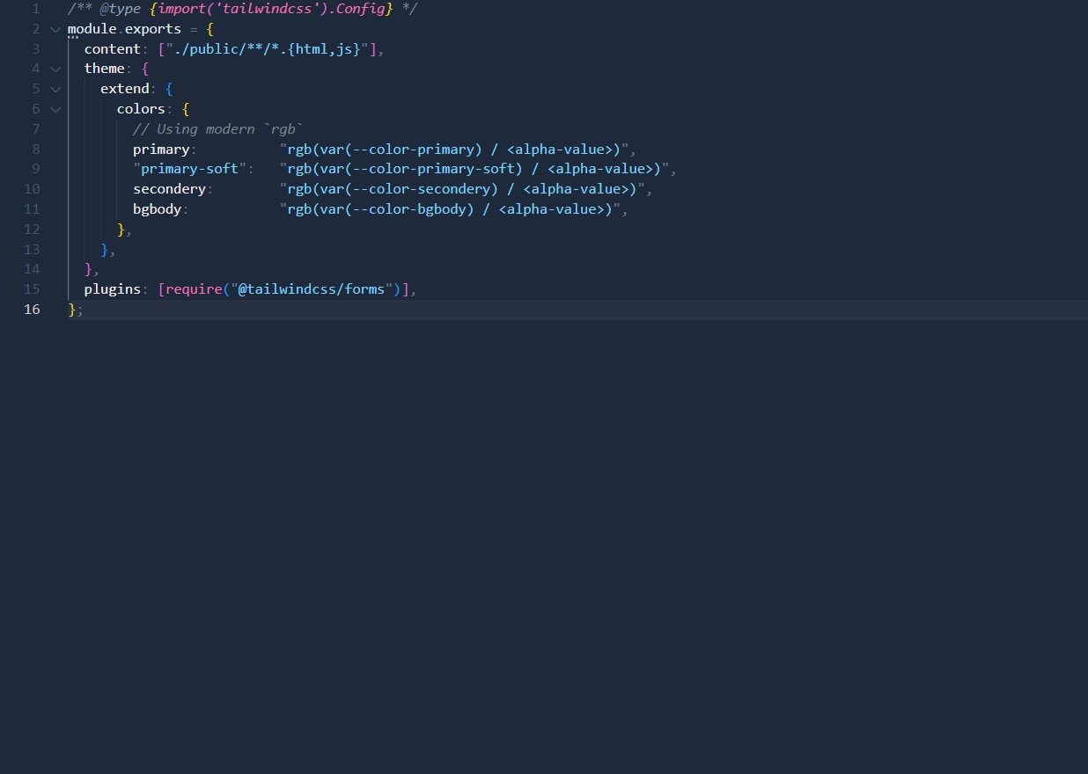Place cursor on the content property key

[113, 49]
